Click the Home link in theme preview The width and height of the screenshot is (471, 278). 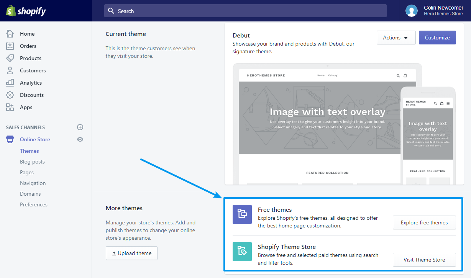pyautogui.click(x=321, y=75)
